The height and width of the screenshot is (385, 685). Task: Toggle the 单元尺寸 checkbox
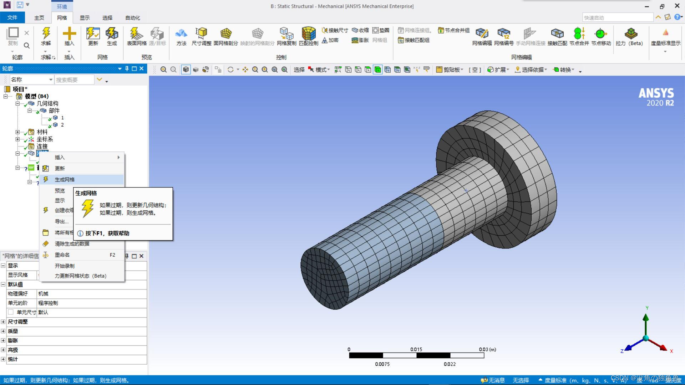tap(11, 312)
